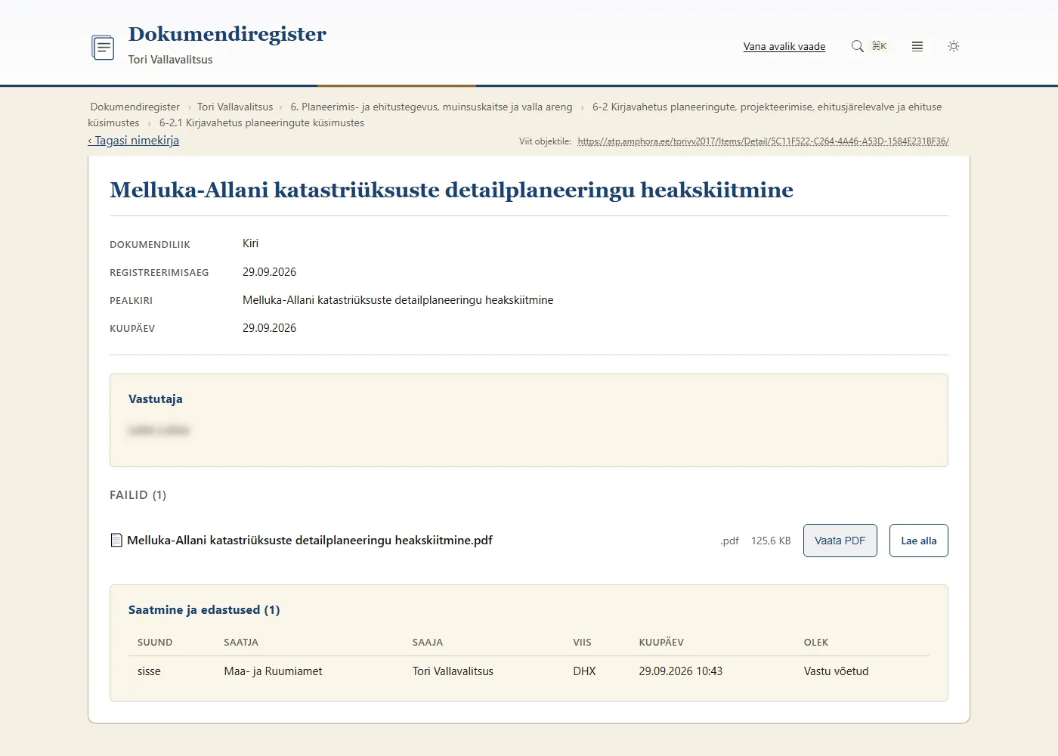Click the Dokumendiregister site title

227,34
